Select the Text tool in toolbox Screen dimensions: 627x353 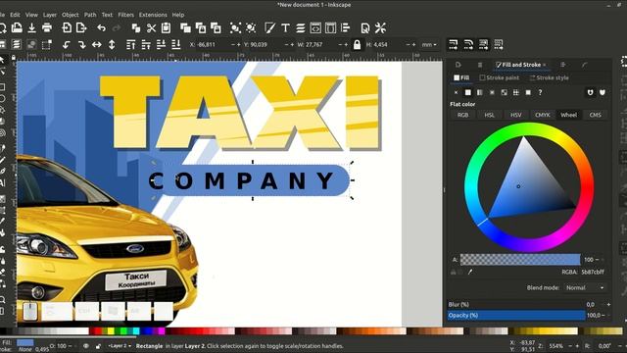click(3, 183)
